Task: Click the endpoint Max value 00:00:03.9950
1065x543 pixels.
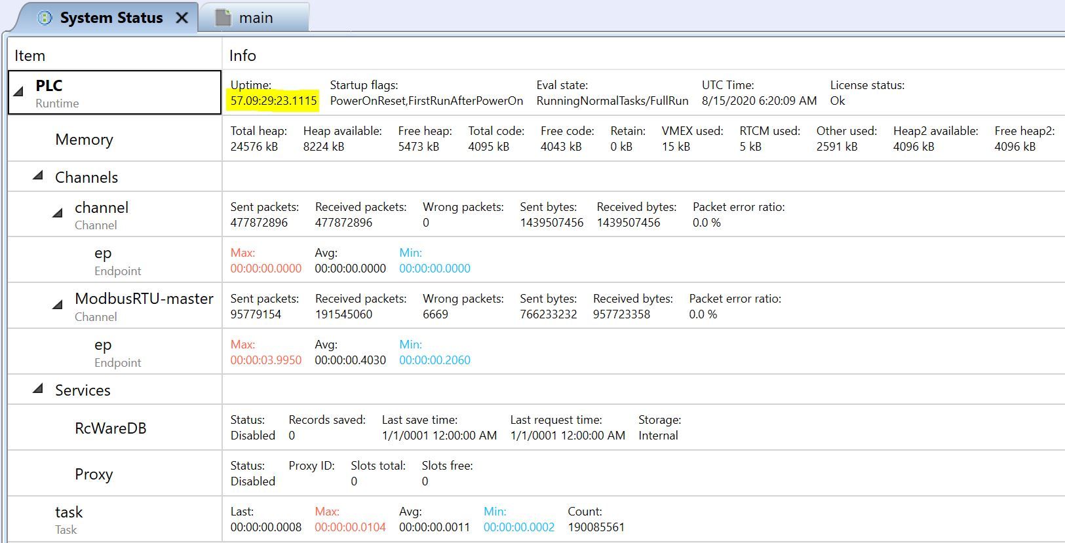Action: coord(266,360)
